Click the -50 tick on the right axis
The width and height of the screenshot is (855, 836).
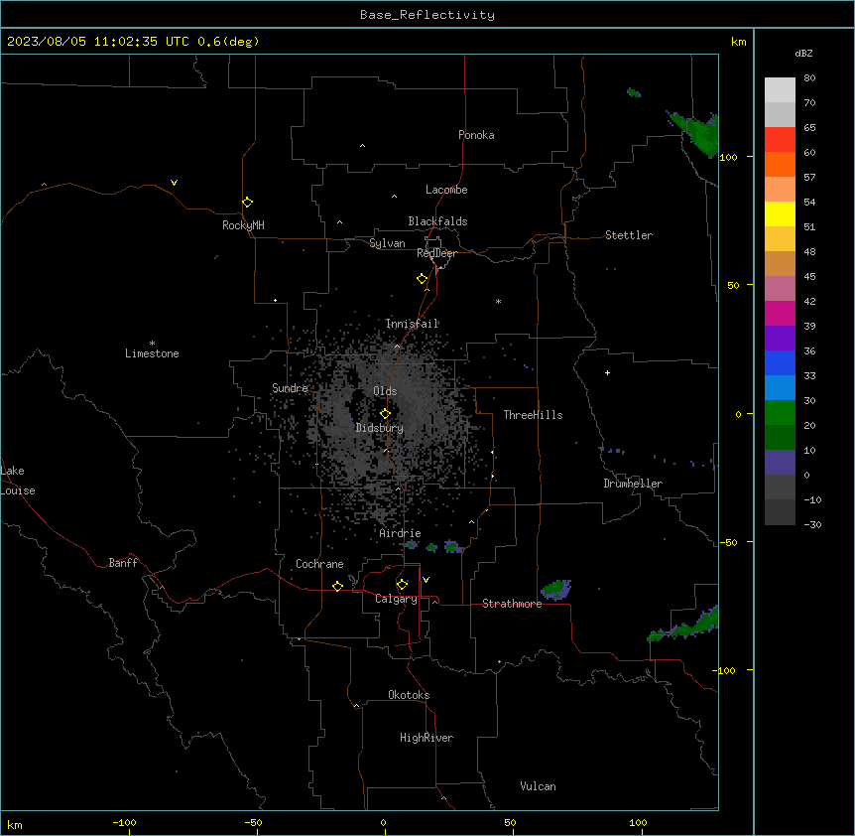728,542
